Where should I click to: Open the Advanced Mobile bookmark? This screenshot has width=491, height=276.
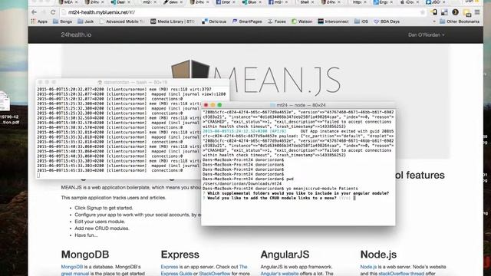click(122, 21)
